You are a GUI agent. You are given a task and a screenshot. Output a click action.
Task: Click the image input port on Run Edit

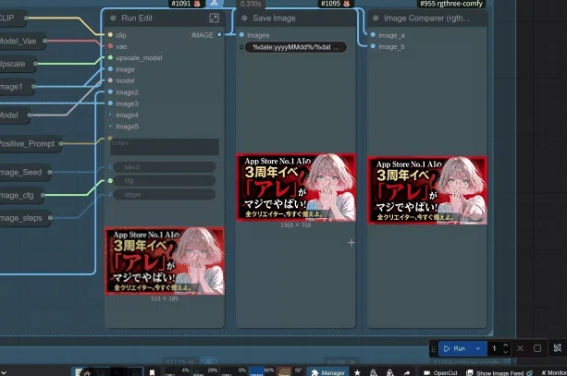[110, 69]
